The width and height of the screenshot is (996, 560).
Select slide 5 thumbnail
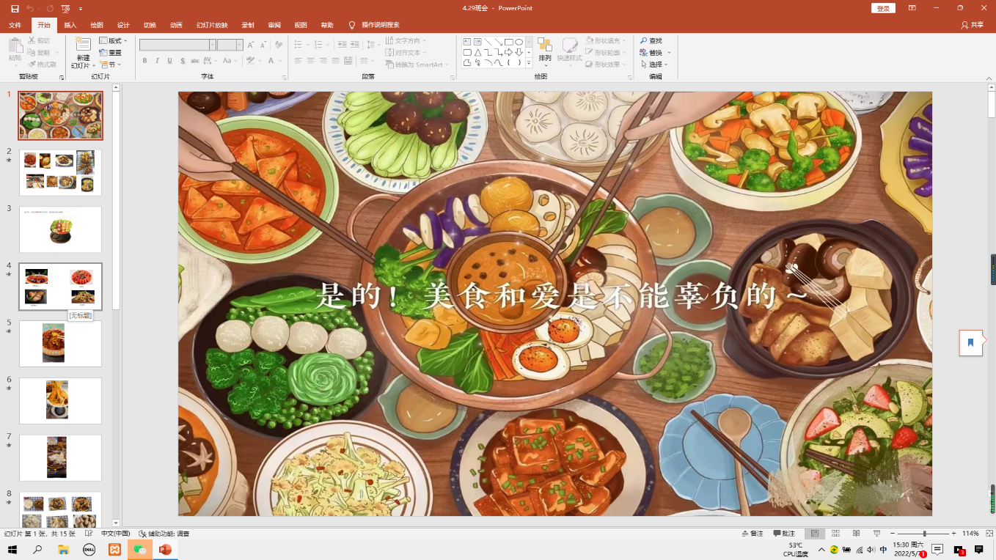coord(60,344)
